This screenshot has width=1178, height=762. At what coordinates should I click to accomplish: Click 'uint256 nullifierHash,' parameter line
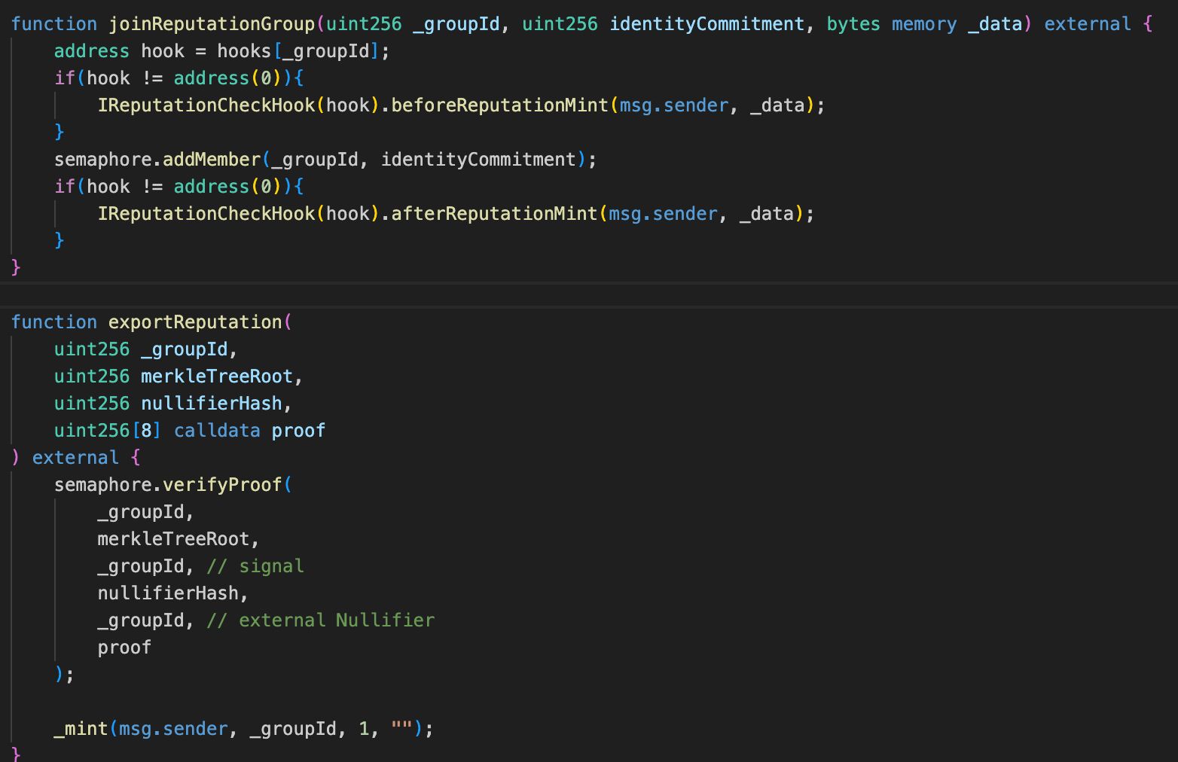click(173, 404)
